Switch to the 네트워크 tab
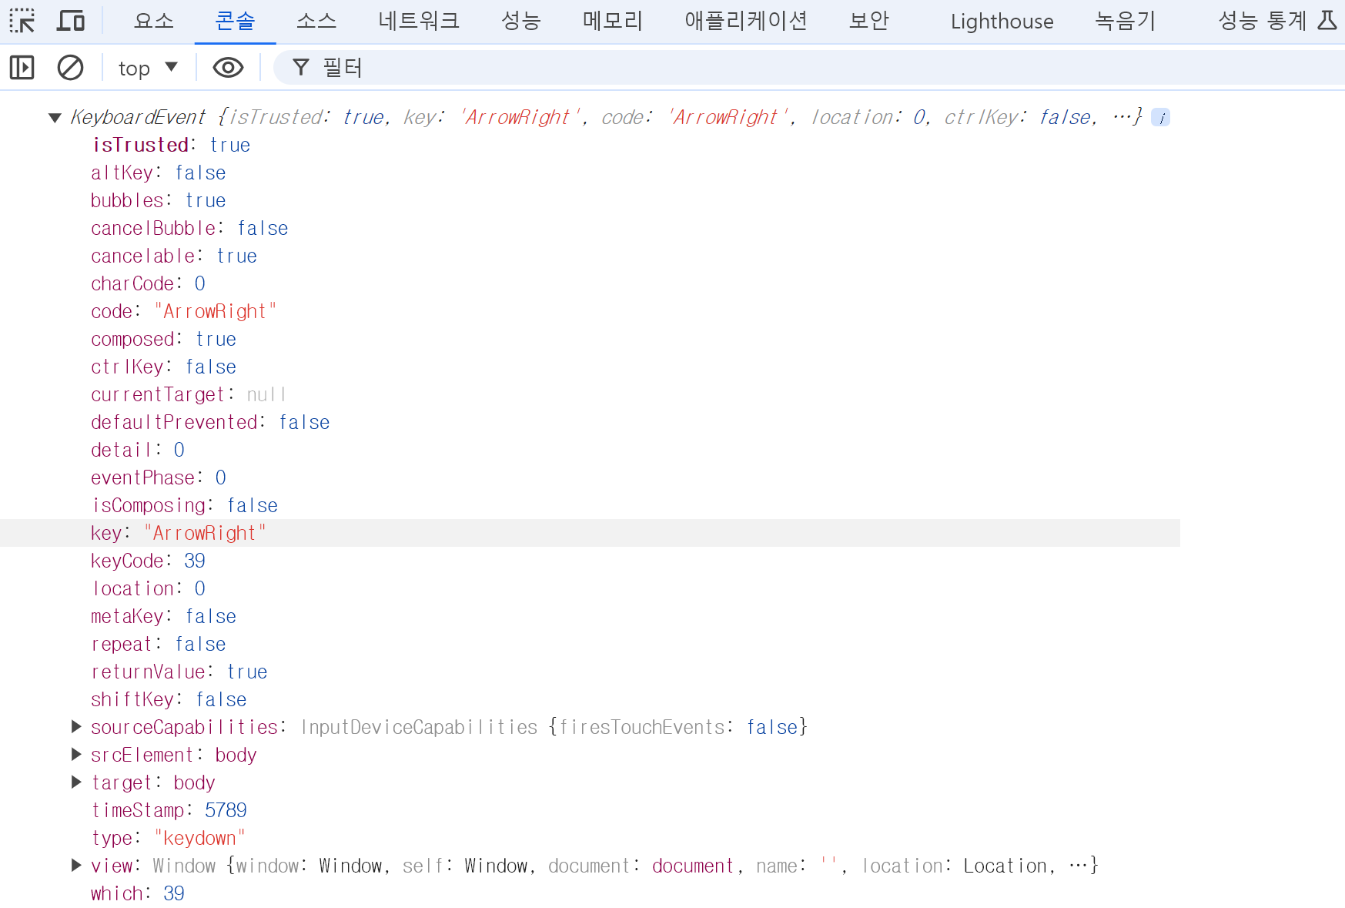This screenshot has height=908, width=1345. coord(417,21)
